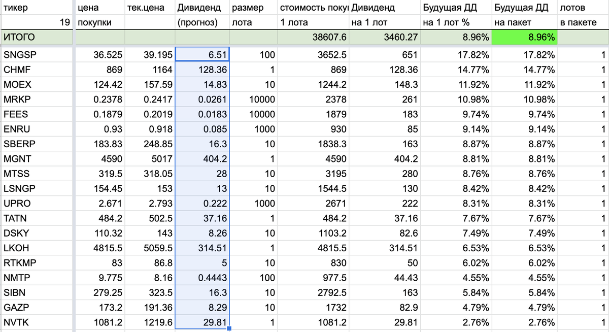The height and width of the screenshot is (332, 609).
Task: Click the Будущая ДД на пакет header
Action: pyautogui.click(x=525, y=15)
